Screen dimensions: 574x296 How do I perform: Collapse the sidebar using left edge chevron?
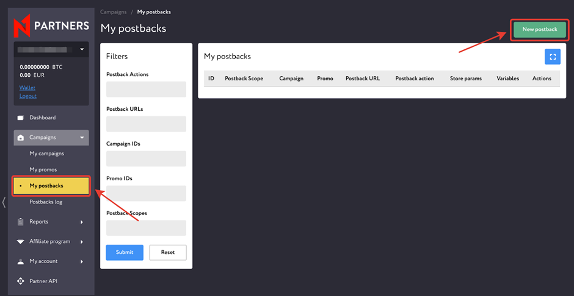4,202
